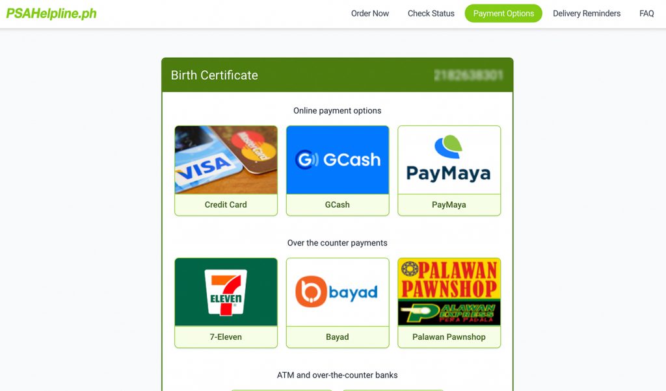666x391 pixels.
Task: Pick the PayMaya logo tile
Action: click(x=449, y=160)
